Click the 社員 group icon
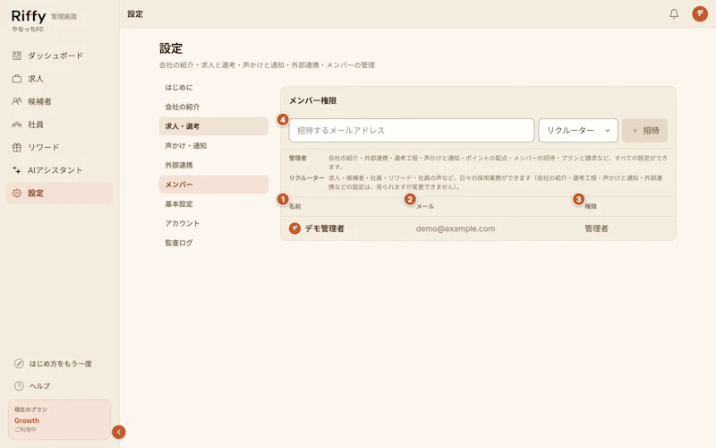 coord(17,125)
